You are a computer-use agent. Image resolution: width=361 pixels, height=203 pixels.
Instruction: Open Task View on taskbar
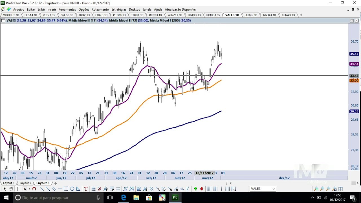click(110, 198)
